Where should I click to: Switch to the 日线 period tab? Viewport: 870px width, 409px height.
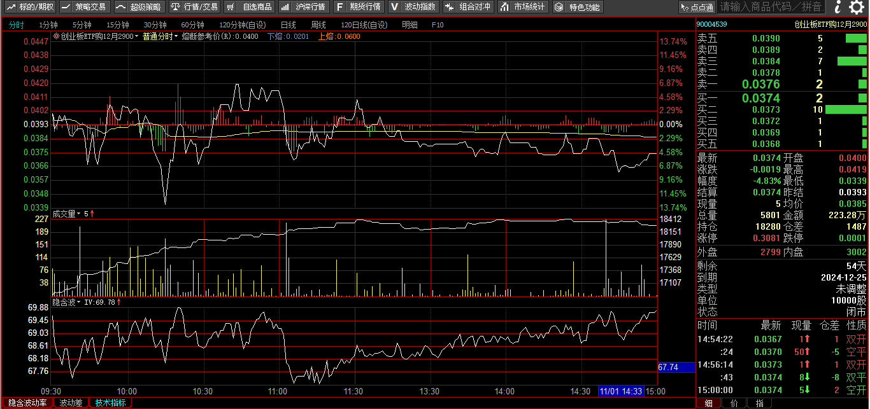(x=288, y=25)
